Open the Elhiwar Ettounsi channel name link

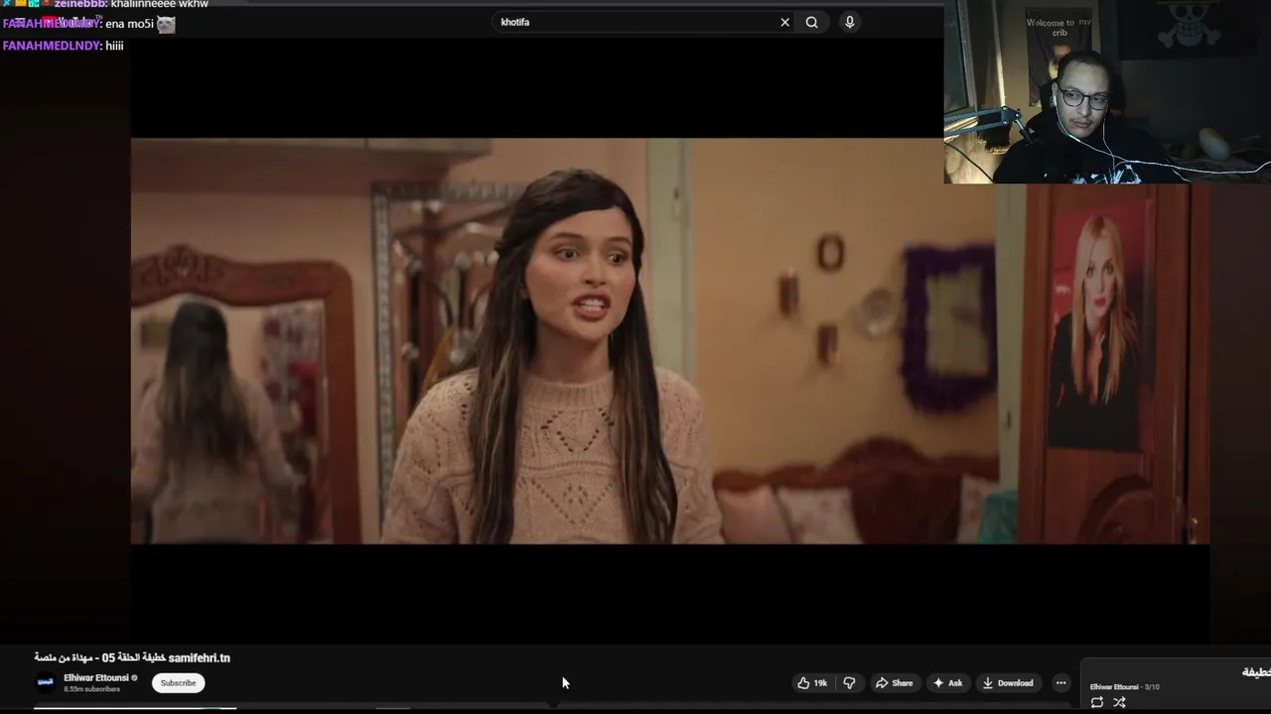pyautogui.click(x=96, y=678)
